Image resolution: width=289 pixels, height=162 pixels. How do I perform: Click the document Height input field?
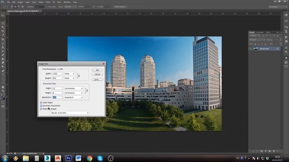pyautogui.click(x=57, y=93)
